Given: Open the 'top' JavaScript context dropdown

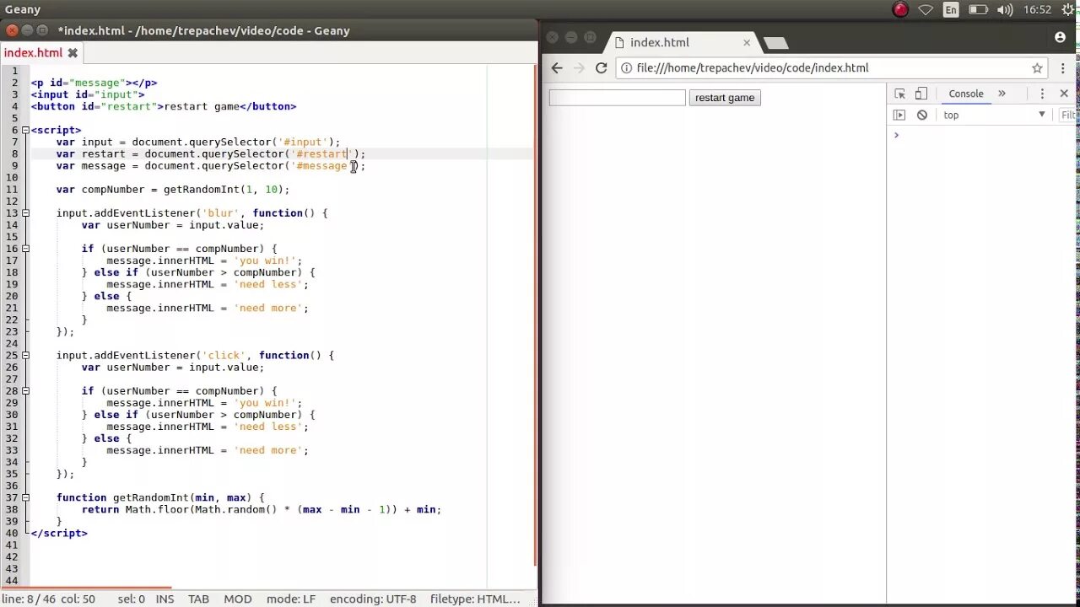Looking at the screenshot, I should point(994,115).
